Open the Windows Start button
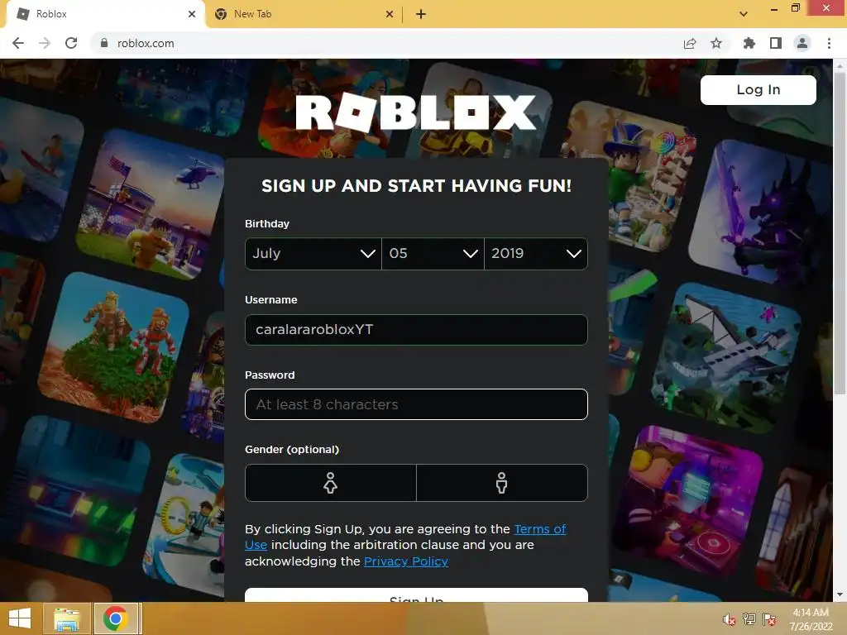This screenshot has height=635, width=847. coord(20,618)
